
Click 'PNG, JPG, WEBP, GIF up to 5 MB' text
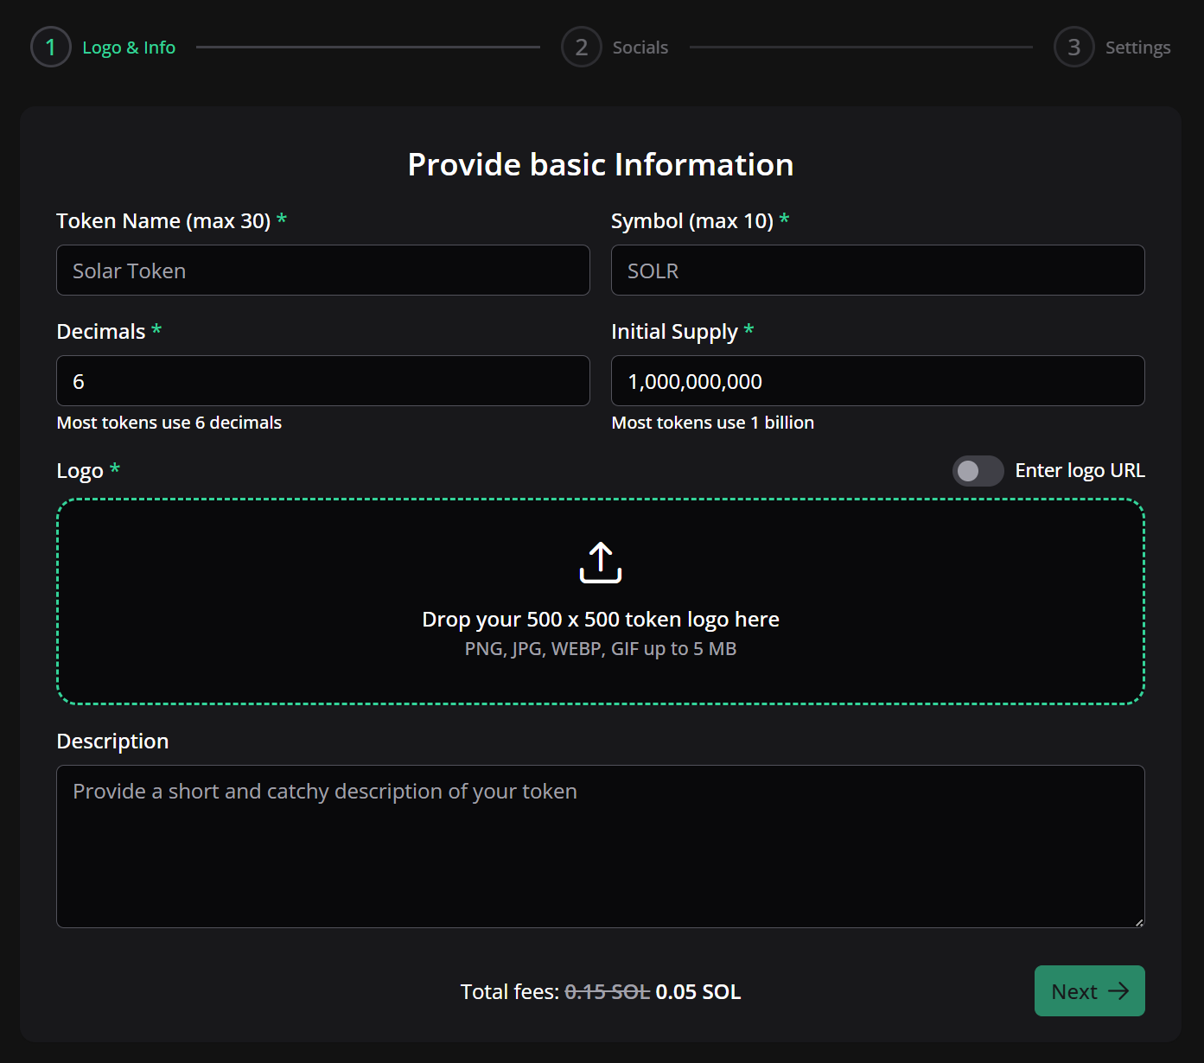(x=601, y=649)
